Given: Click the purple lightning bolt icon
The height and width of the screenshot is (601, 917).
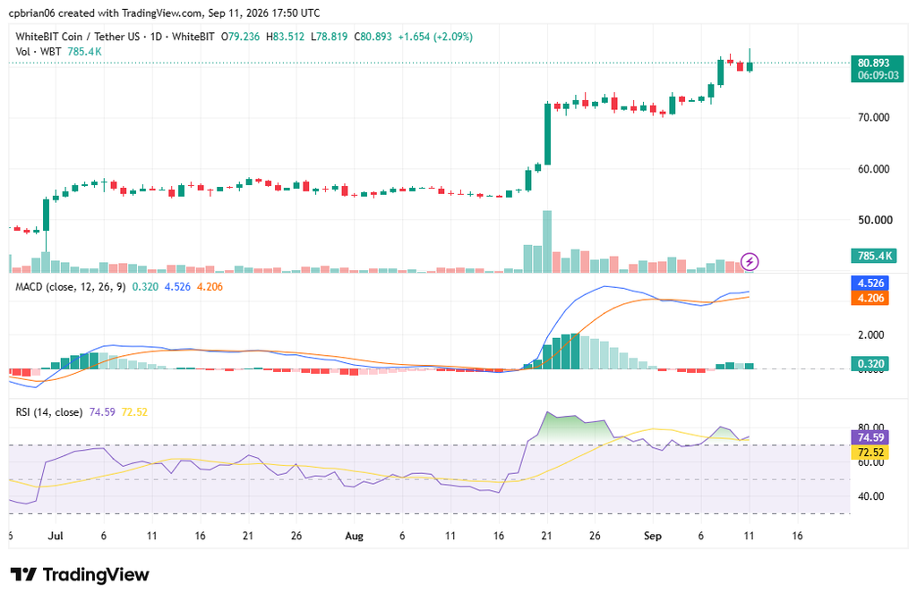Looking at the screenshot, I should click(x=750, y=261).
